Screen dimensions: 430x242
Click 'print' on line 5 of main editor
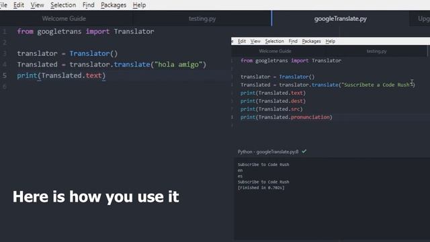coord(27,75)
